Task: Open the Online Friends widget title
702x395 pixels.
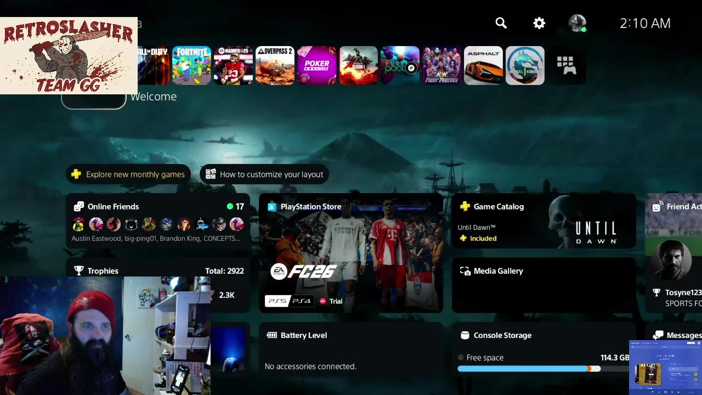Action: point(113,207)
